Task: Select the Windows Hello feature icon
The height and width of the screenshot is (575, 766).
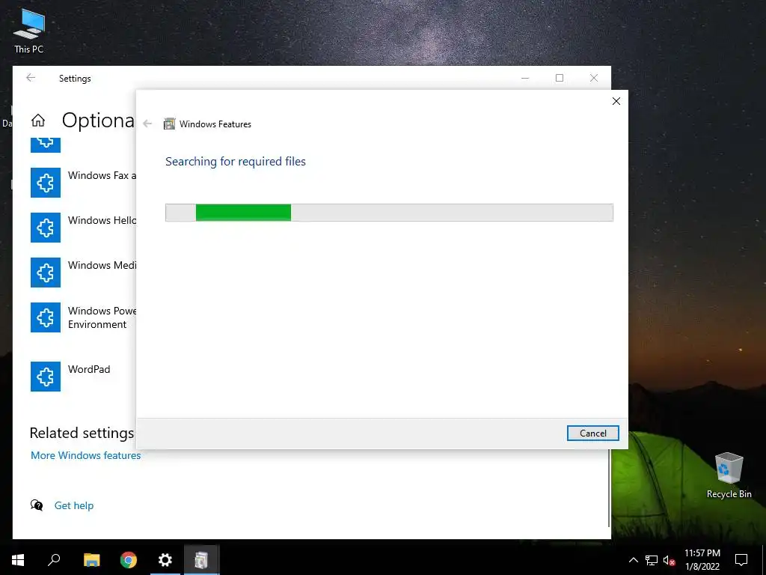Action: tap(46, 228)
